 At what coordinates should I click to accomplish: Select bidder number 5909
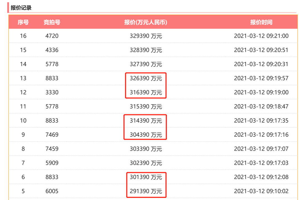[x=52, y=163]
